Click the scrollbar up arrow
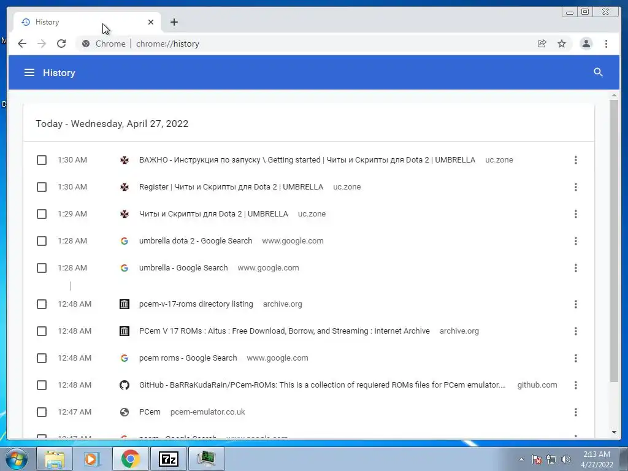Image resolution: width=628 pixels, height=471 pixels. point(614,95)
